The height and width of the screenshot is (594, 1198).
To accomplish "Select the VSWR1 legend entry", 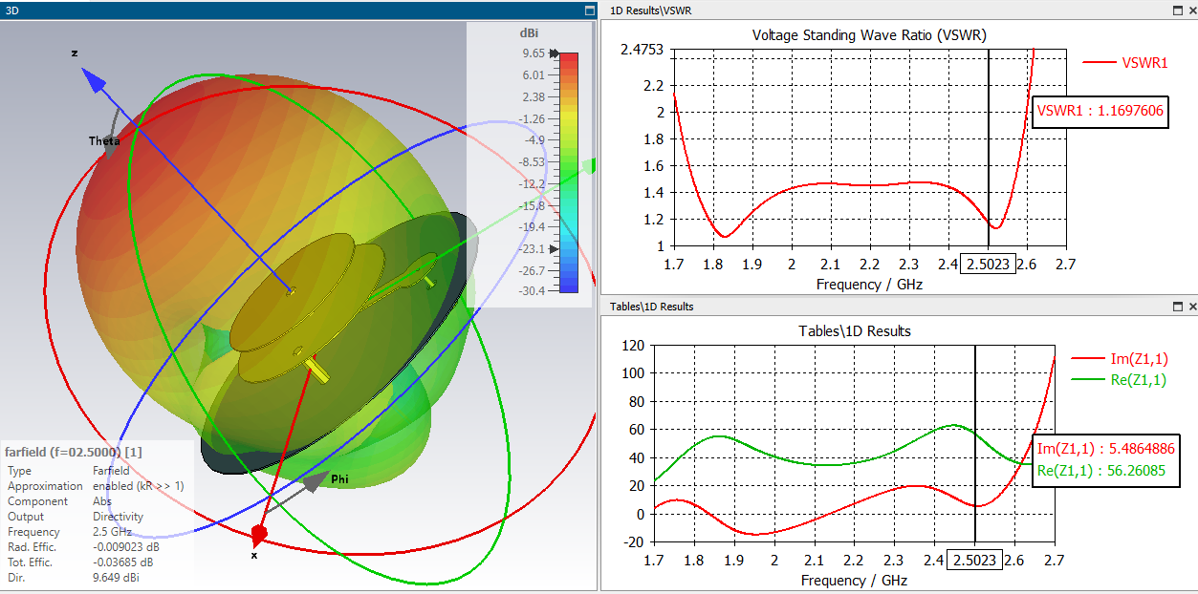I will click(x=1125, y=62).
